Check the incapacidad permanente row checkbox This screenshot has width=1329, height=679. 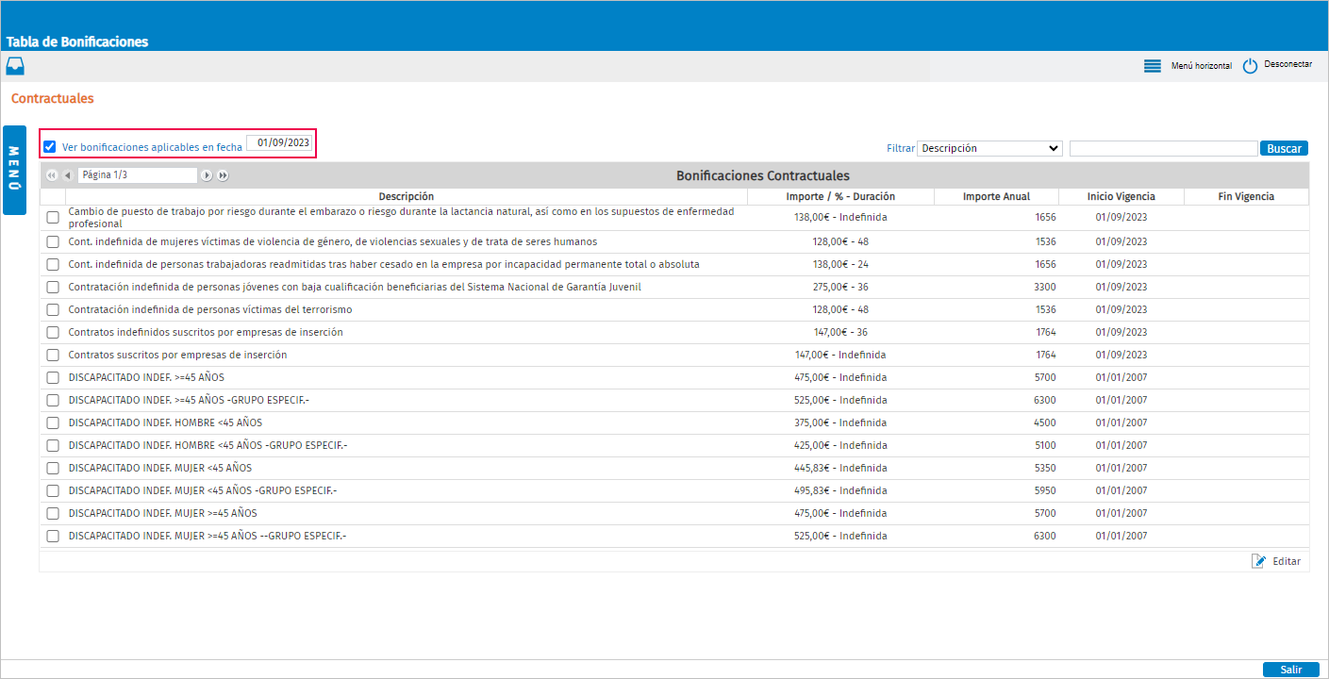[53, 265]
